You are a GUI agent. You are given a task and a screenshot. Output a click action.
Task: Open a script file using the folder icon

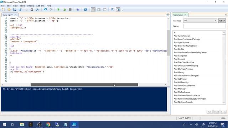[9, 10]
